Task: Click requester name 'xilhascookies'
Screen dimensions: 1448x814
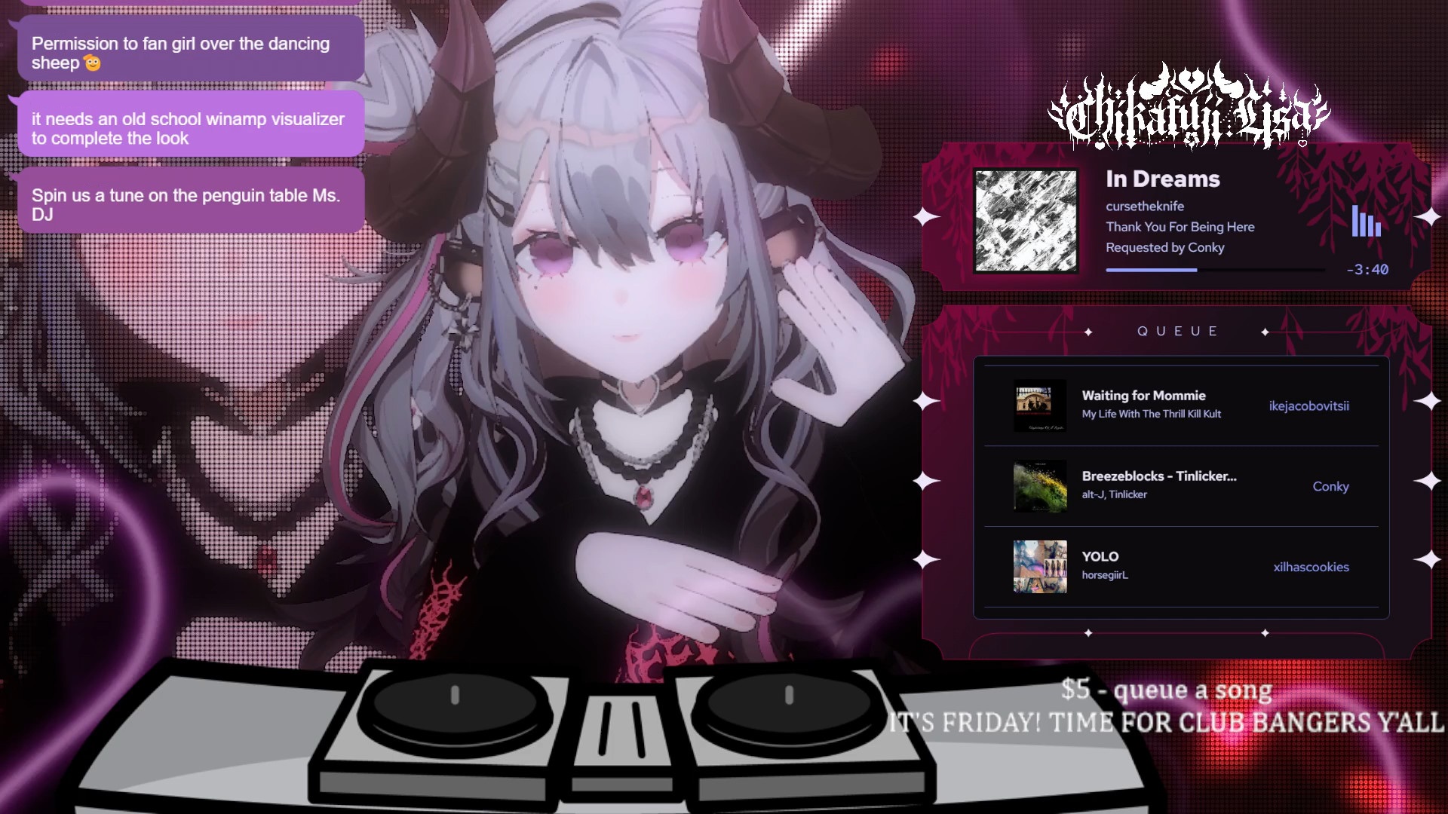Action: click(1311, 567)
